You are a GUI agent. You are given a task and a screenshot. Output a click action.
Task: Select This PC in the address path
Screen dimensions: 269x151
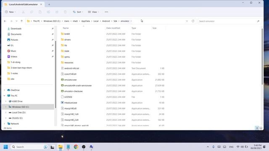pos(37,21)
